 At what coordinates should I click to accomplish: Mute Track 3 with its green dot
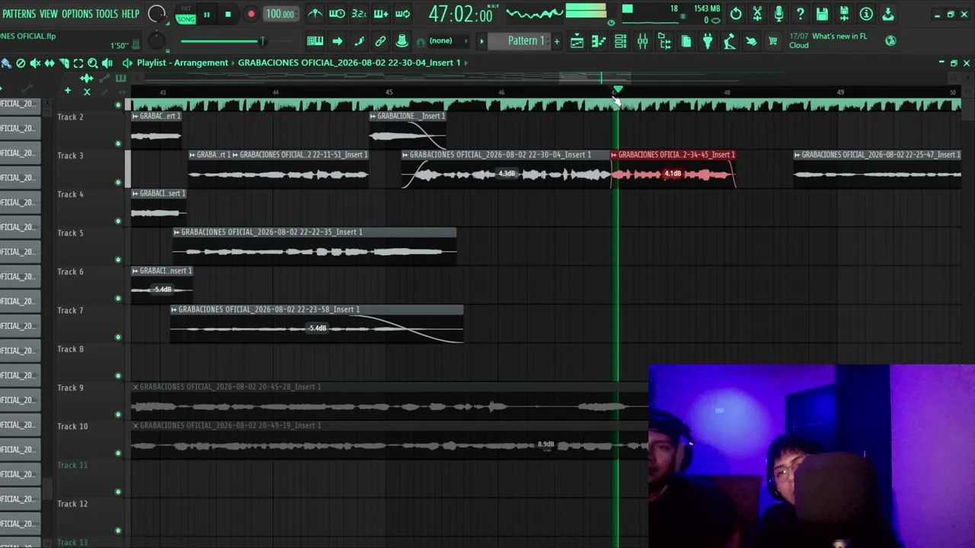pos(118,183)
